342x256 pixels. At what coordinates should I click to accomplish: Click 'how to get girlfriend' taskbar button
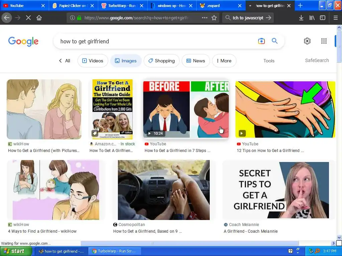click(61, 251)
